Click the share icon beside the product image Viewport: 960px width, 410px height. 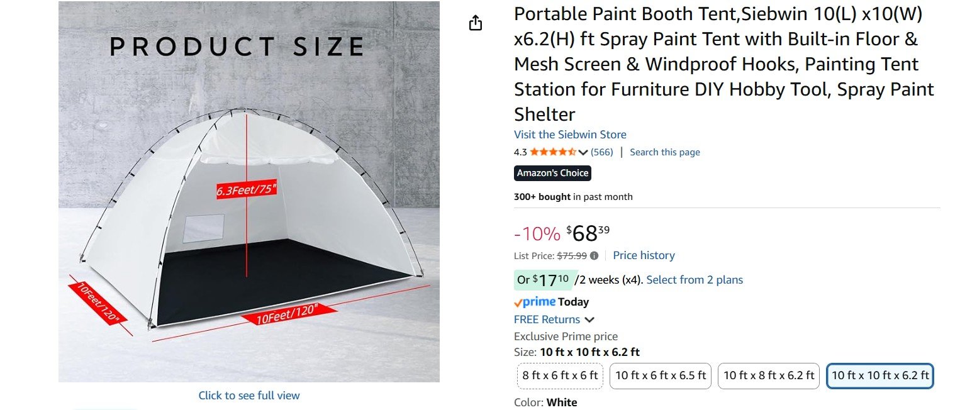476,24
